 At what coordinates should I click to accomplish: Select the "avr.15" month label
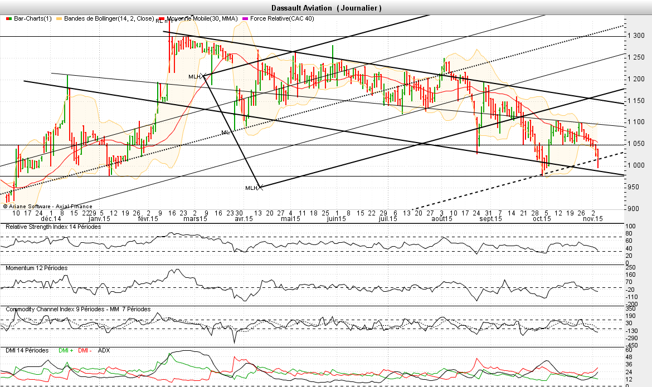[x=244, y=219]
